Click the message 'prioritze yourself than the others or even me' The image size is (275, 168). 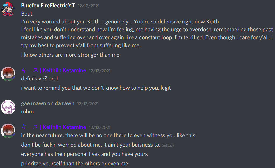pos(75,164)
